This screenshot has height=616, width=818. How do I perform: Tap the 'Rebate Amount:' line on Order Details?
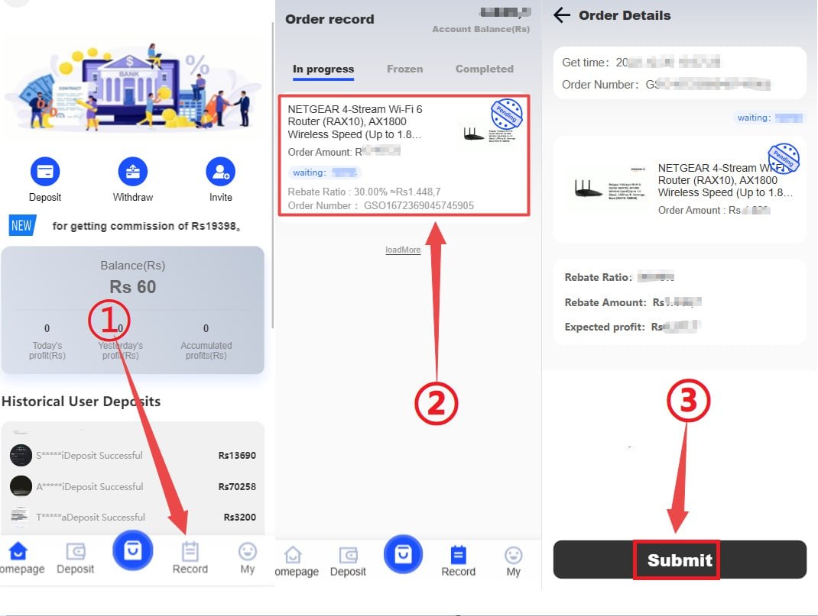point(633,302)
